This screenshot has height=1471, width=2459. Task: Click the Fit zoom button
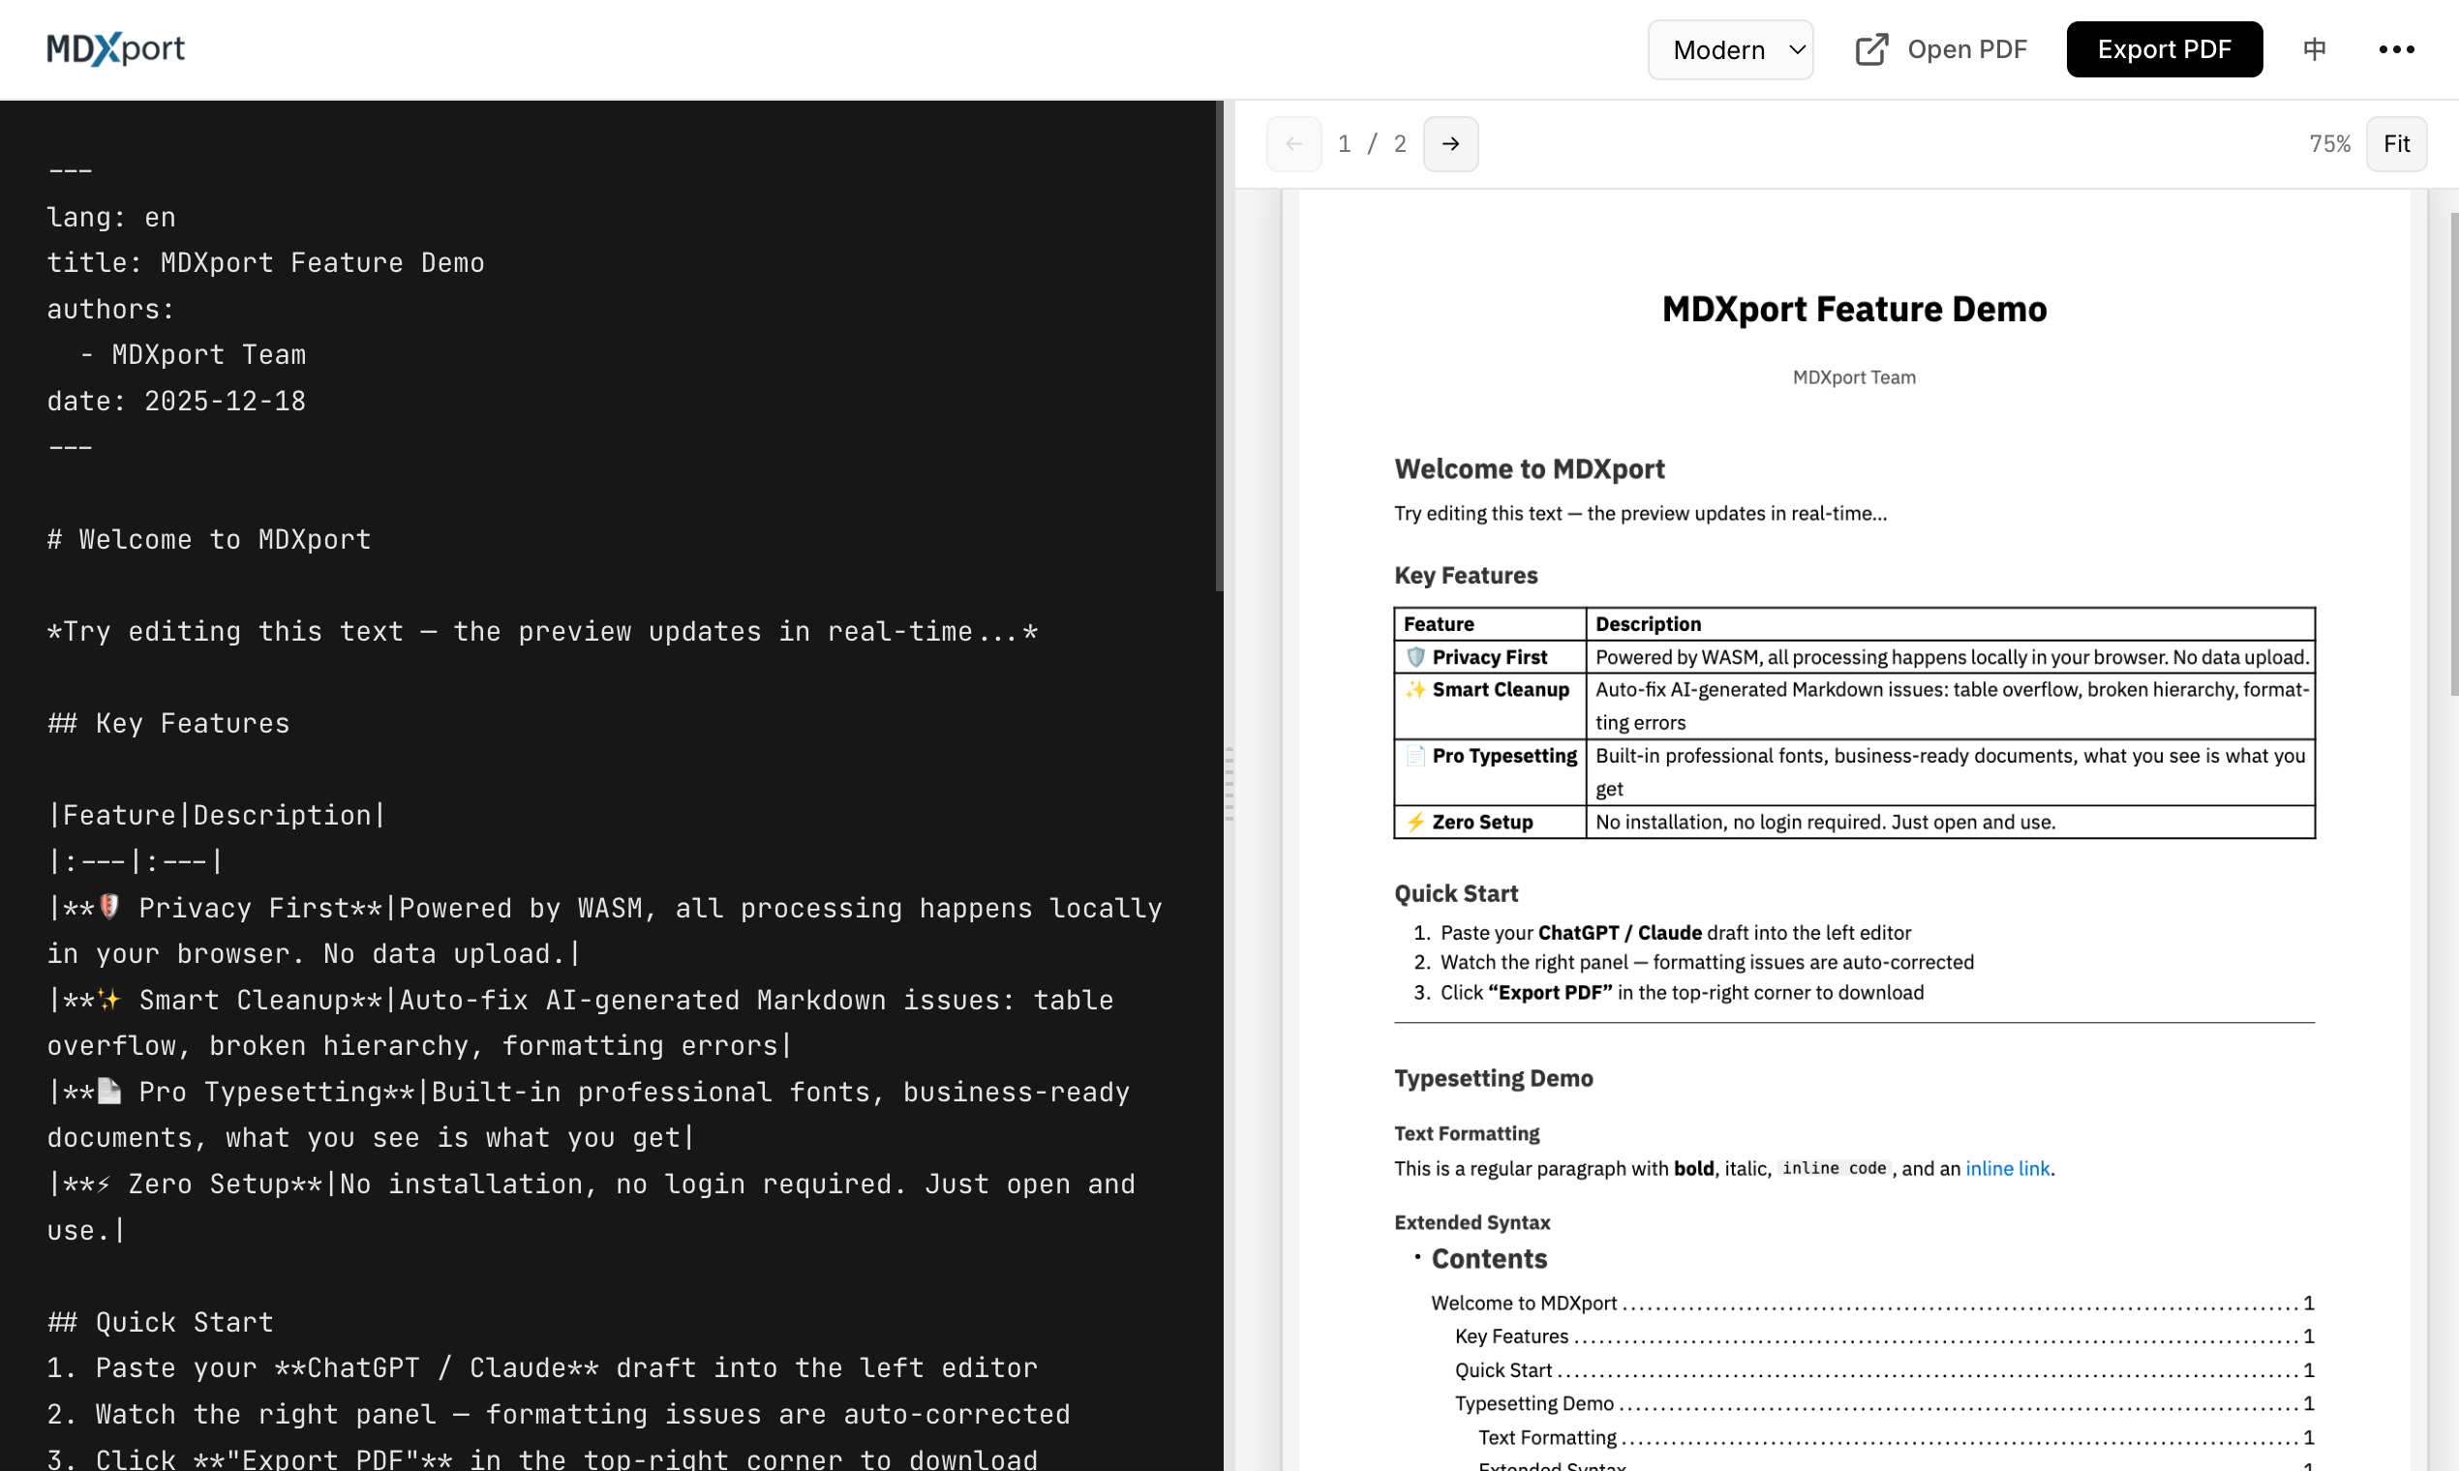tap(2396, 144)
